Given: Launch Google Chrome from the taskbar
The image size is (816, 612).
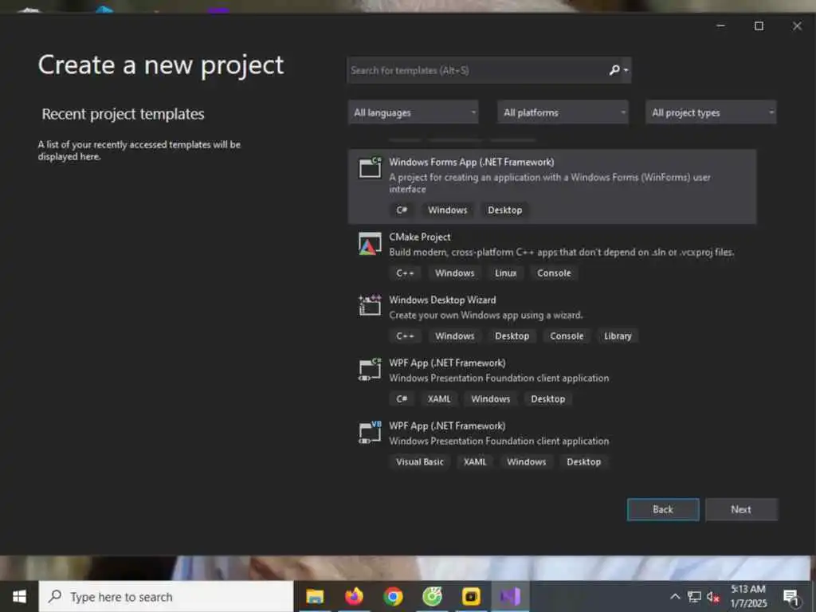Looking at the screenshot, I should [x=393, y=596].
